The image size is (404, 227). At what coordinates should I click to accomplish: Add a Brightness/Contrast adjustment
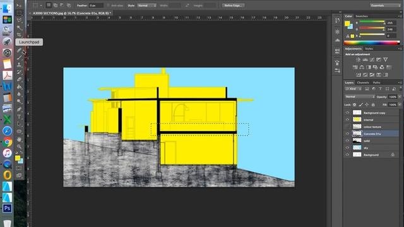358,59
